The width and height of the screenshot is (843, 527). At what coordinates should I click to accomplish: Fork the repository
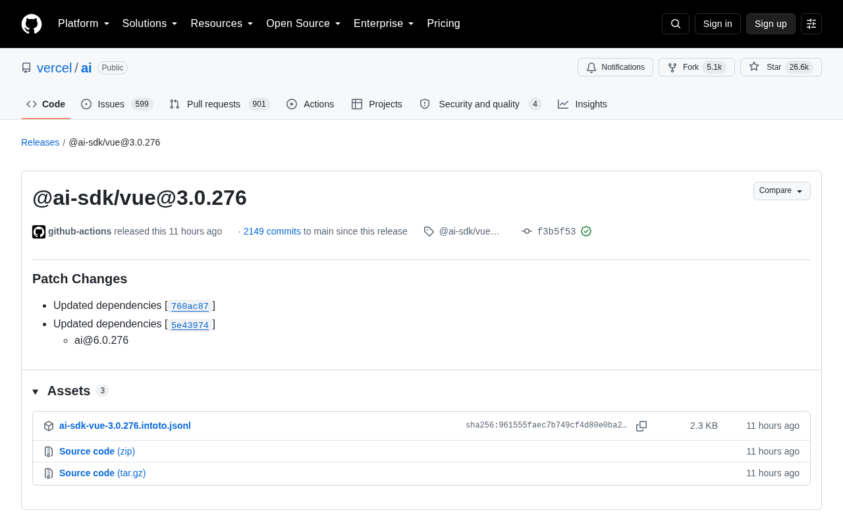tap(697, 67)
